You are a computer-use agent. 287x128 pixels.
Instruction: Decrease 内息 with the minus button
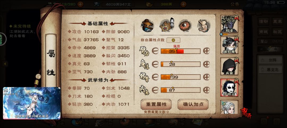click(x=155, y=90)
